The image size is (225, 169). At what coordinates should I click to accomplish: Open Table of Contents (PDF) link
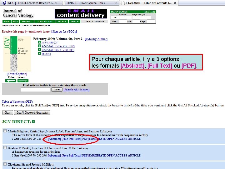(x=17, y=101)
